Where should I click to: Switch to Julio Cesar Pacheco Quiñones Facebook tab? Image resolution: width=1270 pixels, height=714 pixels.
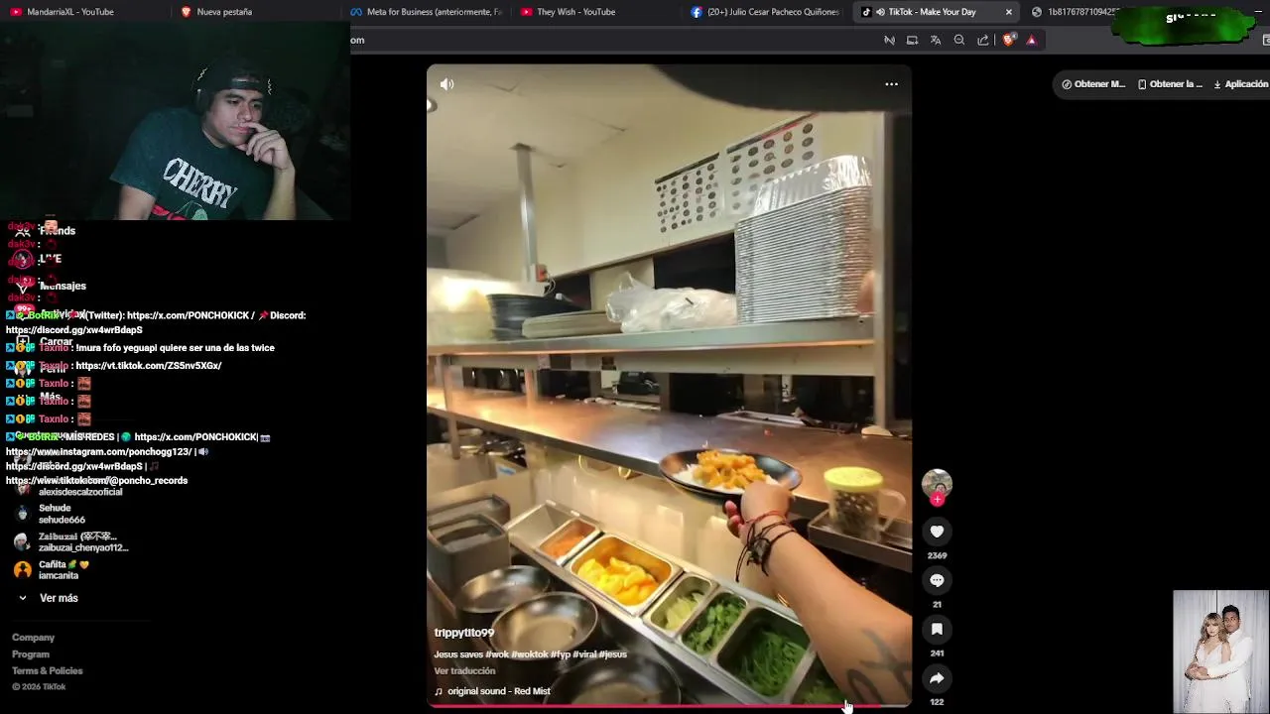766,12
